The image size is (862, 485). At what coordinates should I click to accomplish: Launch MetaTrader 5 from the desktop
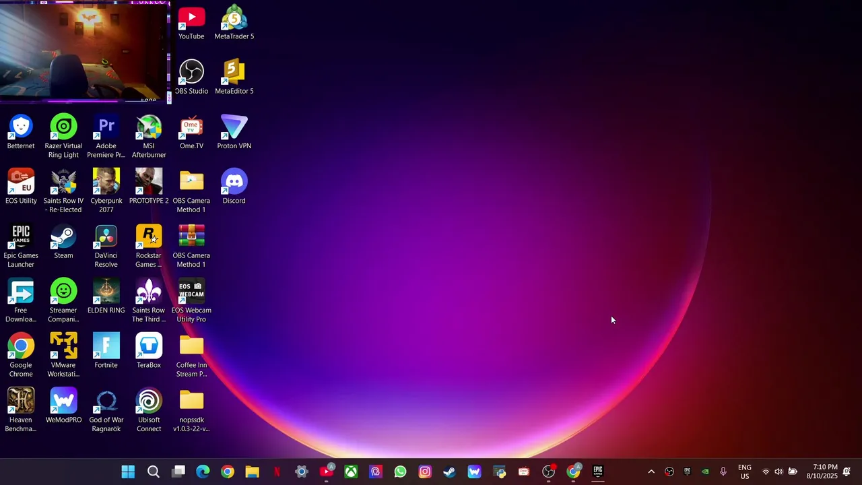coord(234,23)
